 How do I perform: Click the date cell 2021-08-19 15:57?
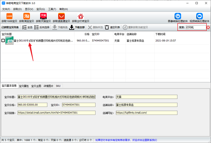pos(166,41)
